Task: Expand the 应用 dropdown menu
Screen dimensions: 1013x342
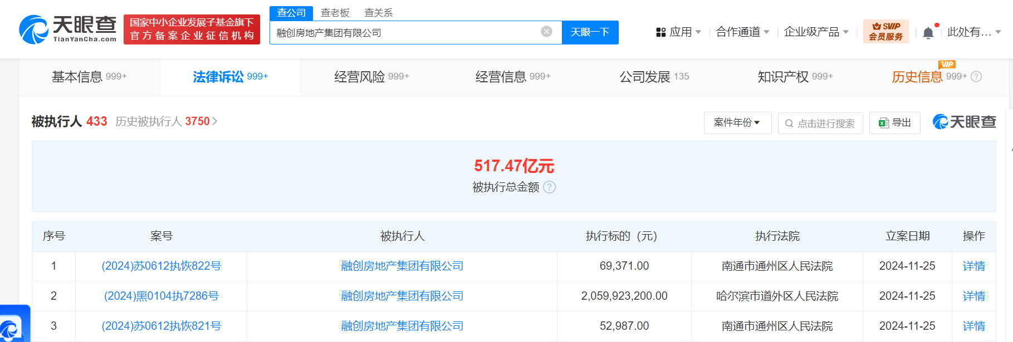Action: coord(678,32)
